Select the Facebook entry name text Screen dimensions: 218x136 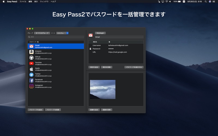[x=39, y=79]
